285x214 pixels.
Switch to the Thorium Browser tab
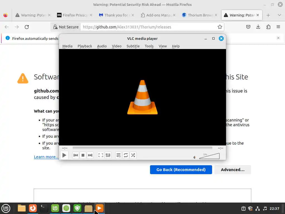[x=199, y=15]
